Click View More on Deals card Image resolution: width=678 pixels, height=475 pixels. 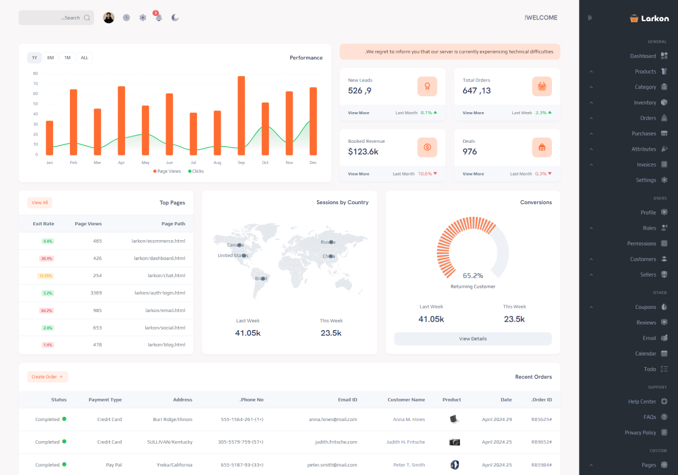[x=473, y=173]
